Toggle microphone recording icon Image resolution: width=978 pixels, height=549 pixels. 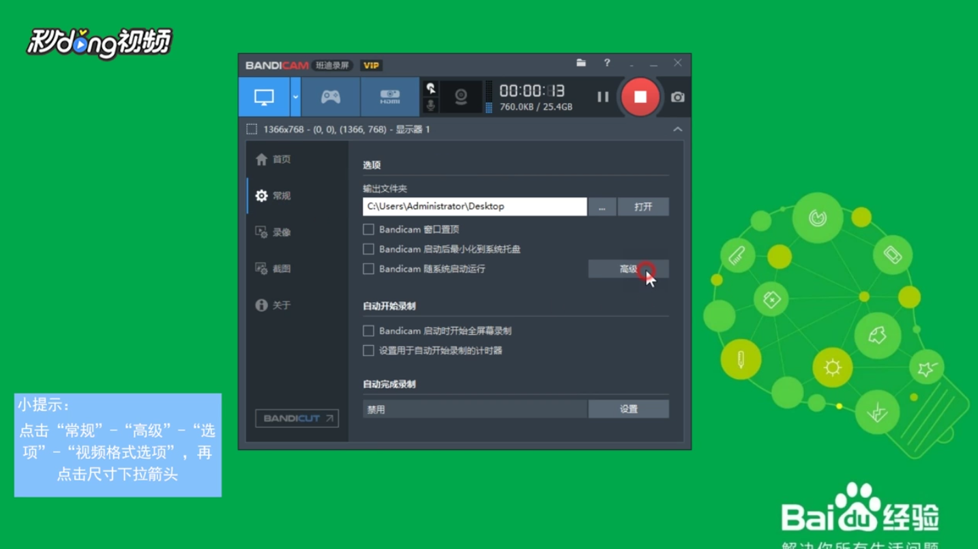[x=431, y=106]
